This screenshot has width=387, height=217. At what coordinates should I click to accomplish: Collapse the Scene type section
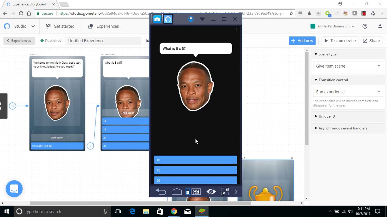click(326, 54)
